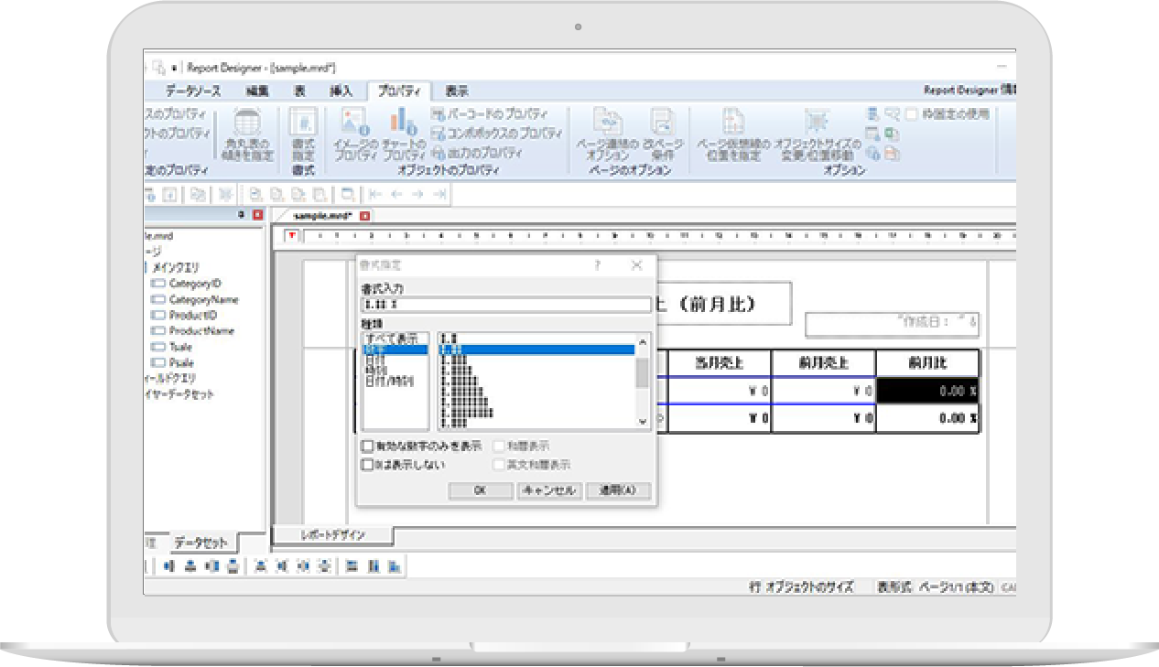Switch to the 挿入 ribbon tab

tap(340, 91)
